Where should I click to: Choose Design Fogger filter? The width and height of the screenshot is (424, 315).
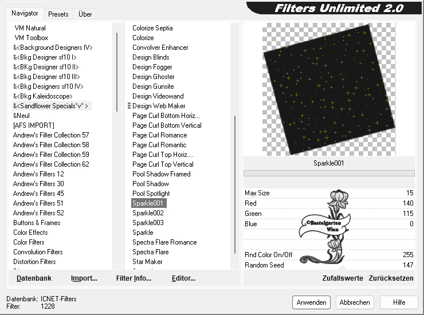tap(152, 67)
